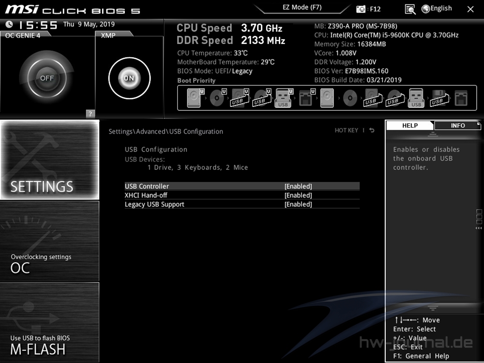484x363 pixels.
Task: Change USB Controller Enabled value
Action: point(298,186)
